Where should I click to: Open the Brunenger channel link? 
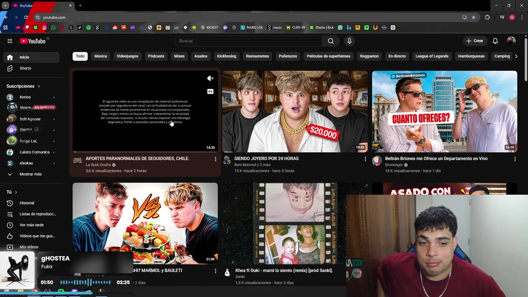coord(394,165)
